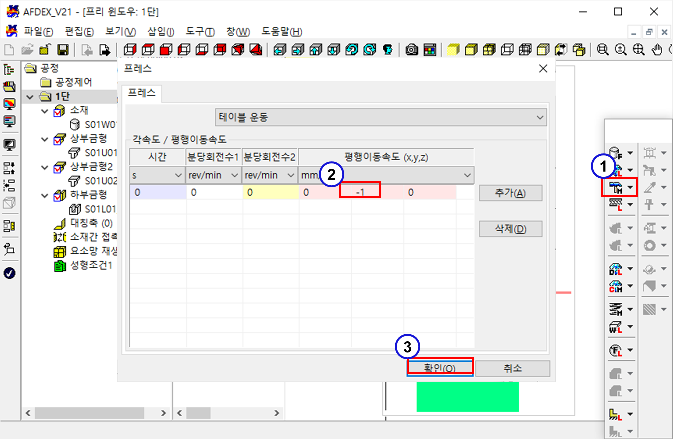Click the zoom in magnifier icon

[x=620, y=50]
